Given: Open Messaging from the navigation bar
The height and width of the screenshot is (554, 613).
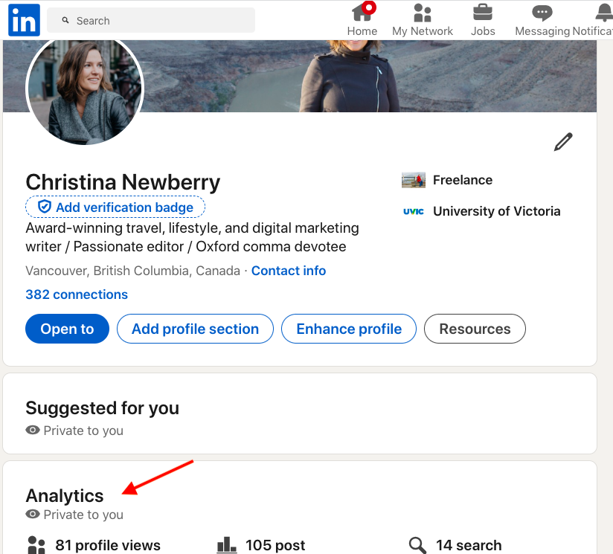Looking at the screenshot, I should [x=541, y=13].
